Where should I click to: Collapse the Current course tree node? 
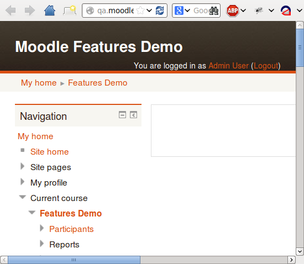(x=23, y=197)
